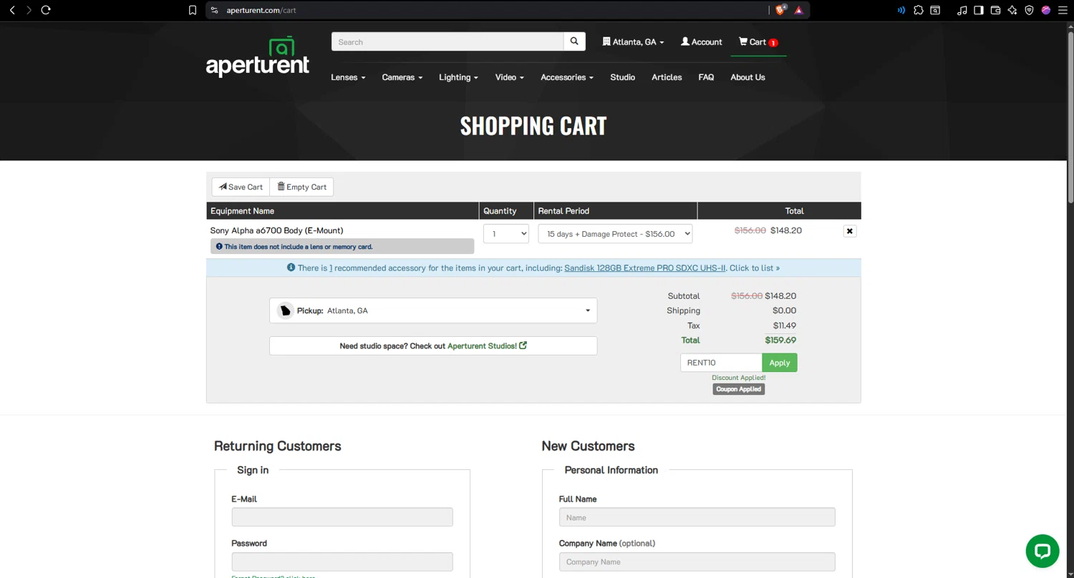Open the Accessories menu dropdown
Screen dimensions: 1074x578
coord(566,77)
